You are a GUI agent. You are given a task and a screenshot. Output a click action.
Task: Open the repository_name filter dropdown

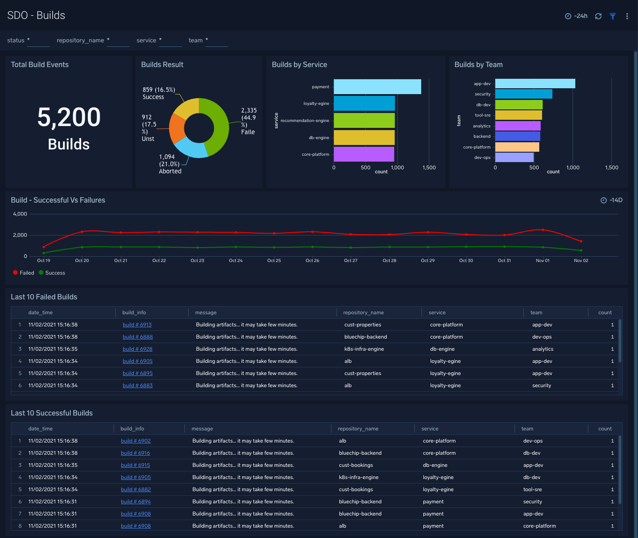pyautogui.click(x=118, y=41)
